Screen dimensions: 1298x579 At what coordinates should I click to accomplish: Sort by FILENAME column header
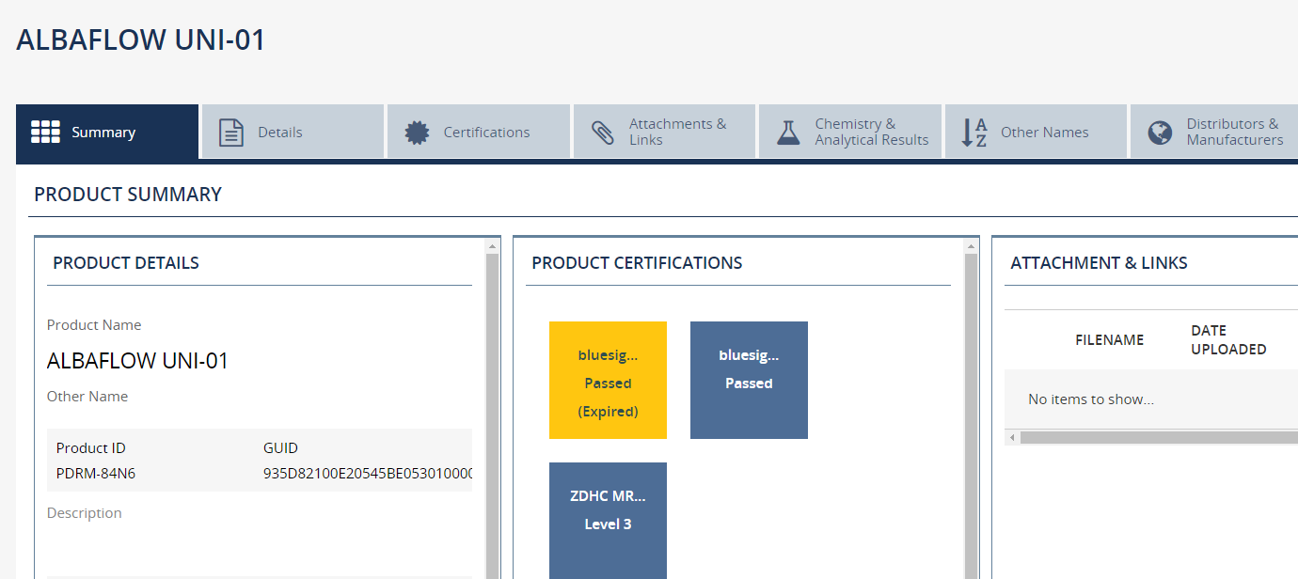pos(1109,340)
